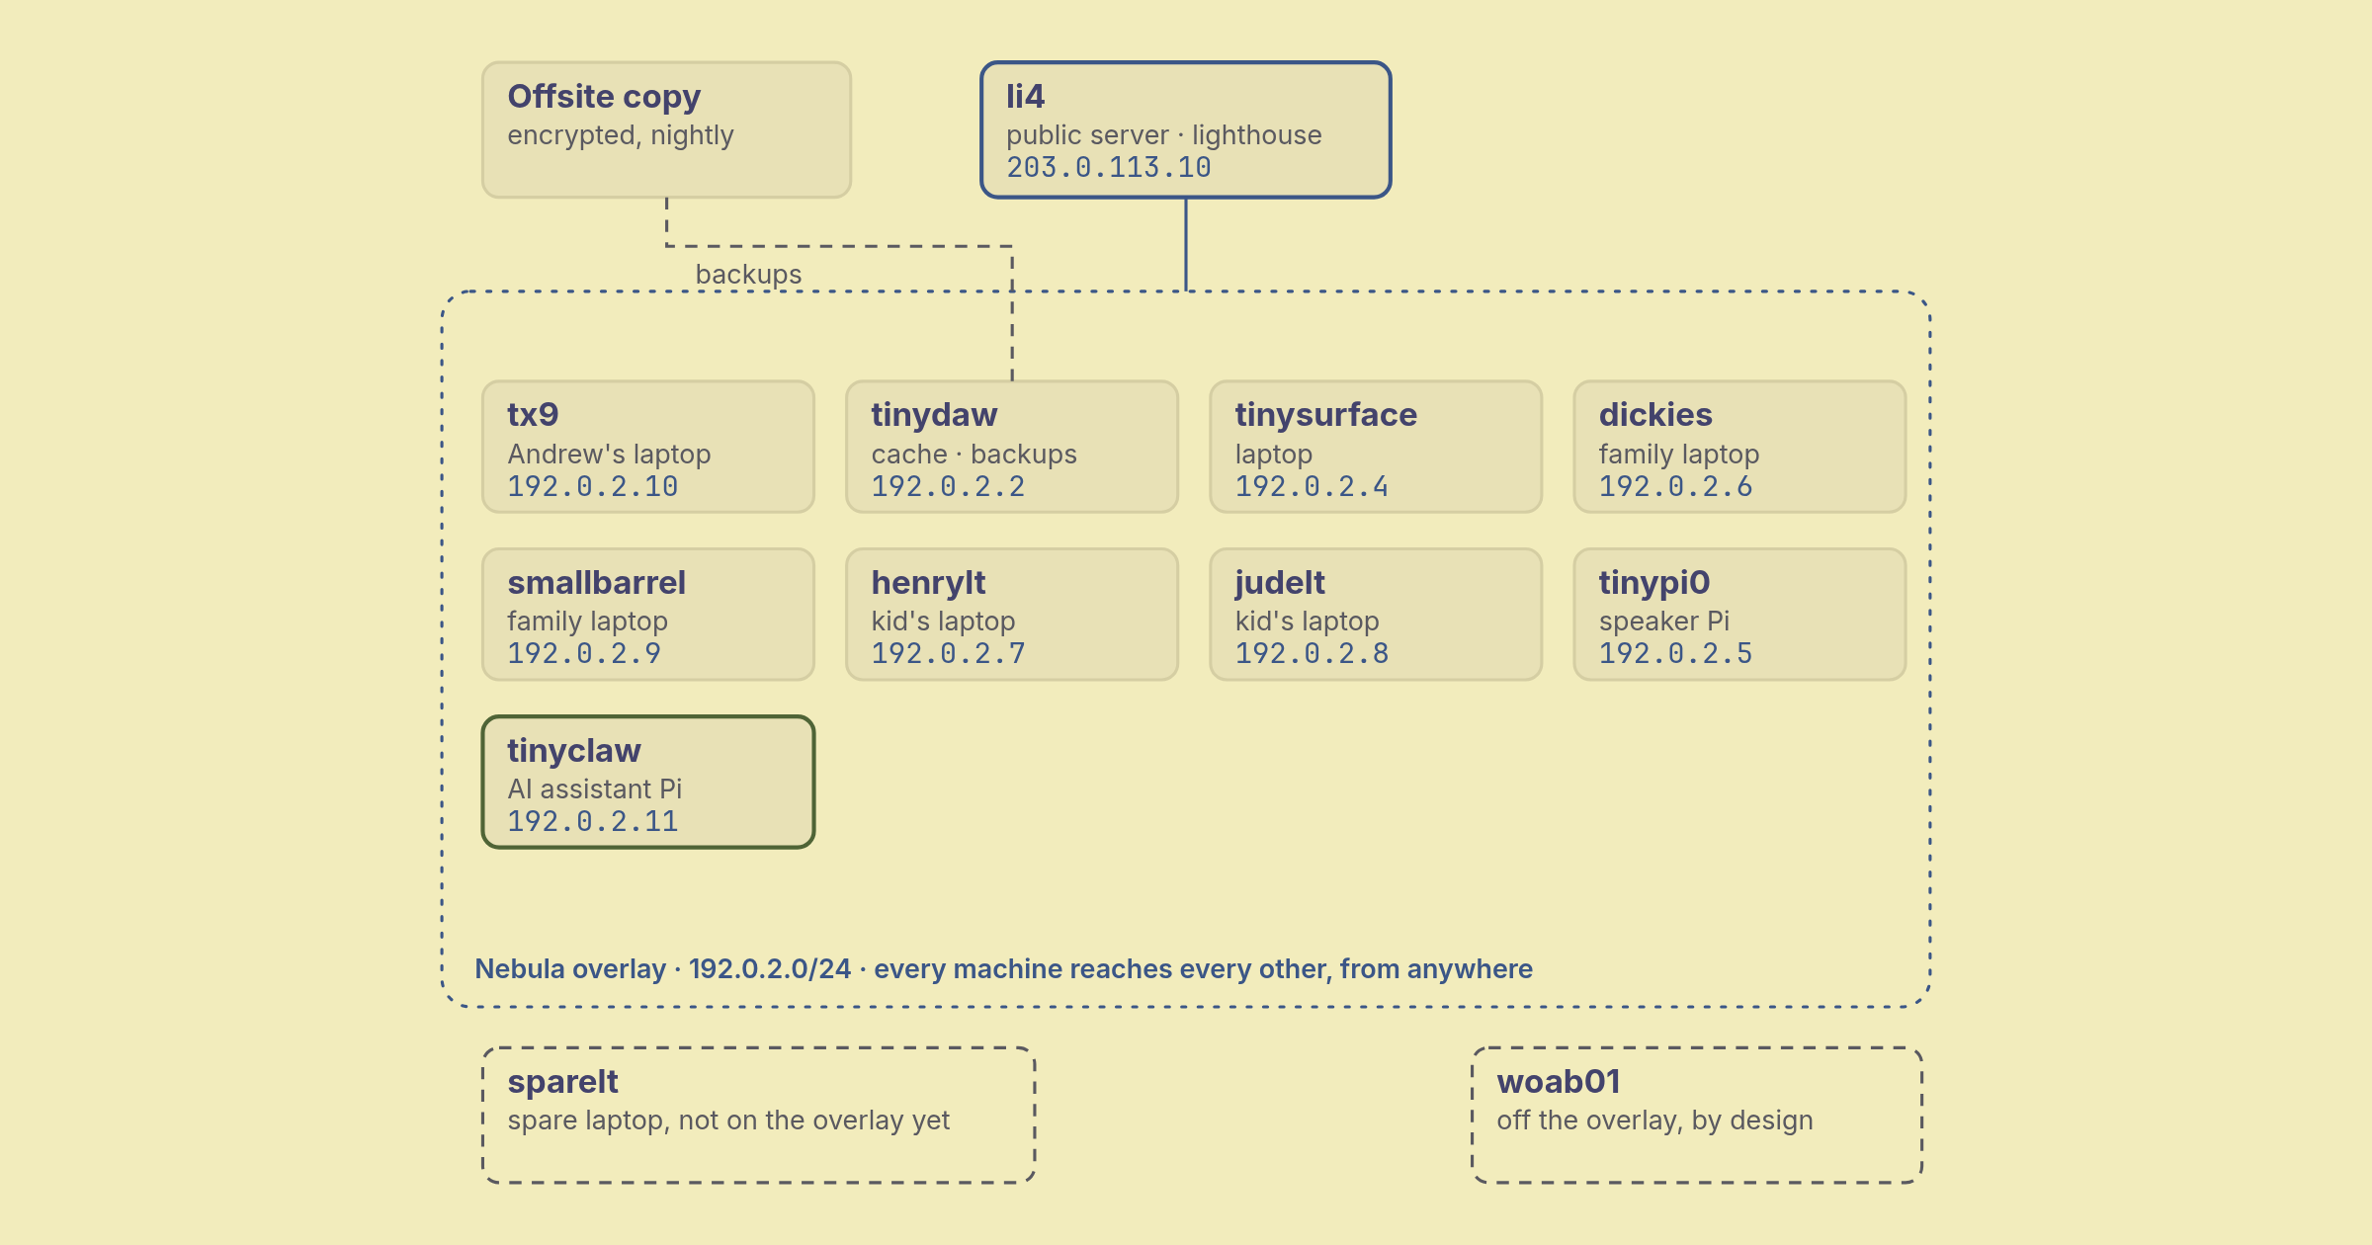Click the IP address 192.0.2.8
This screenshot has height=1245, width=2372.
pyautogui.click(x=1312, y=653)
